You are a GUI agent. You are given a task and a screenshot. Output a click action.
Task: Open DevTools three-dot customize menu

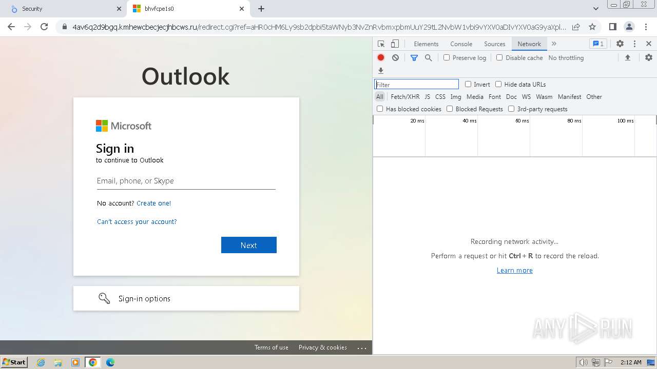point(634,44)
